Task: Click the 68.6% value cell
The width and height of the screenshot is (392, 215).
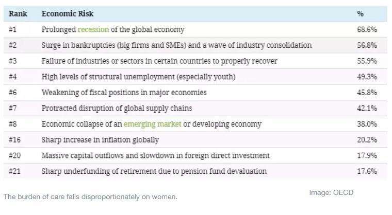Action: [x=367, y=30]
